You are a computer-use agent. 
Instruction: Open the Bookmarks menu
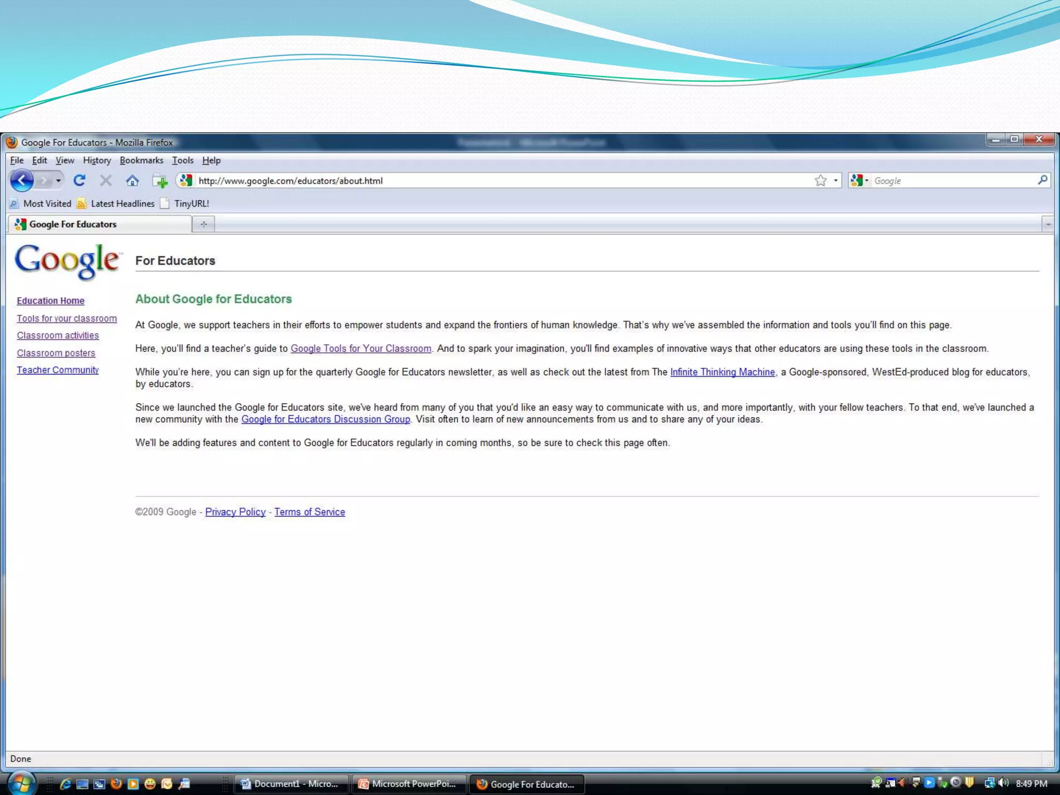pyautogui.click(x=141, y=160)
